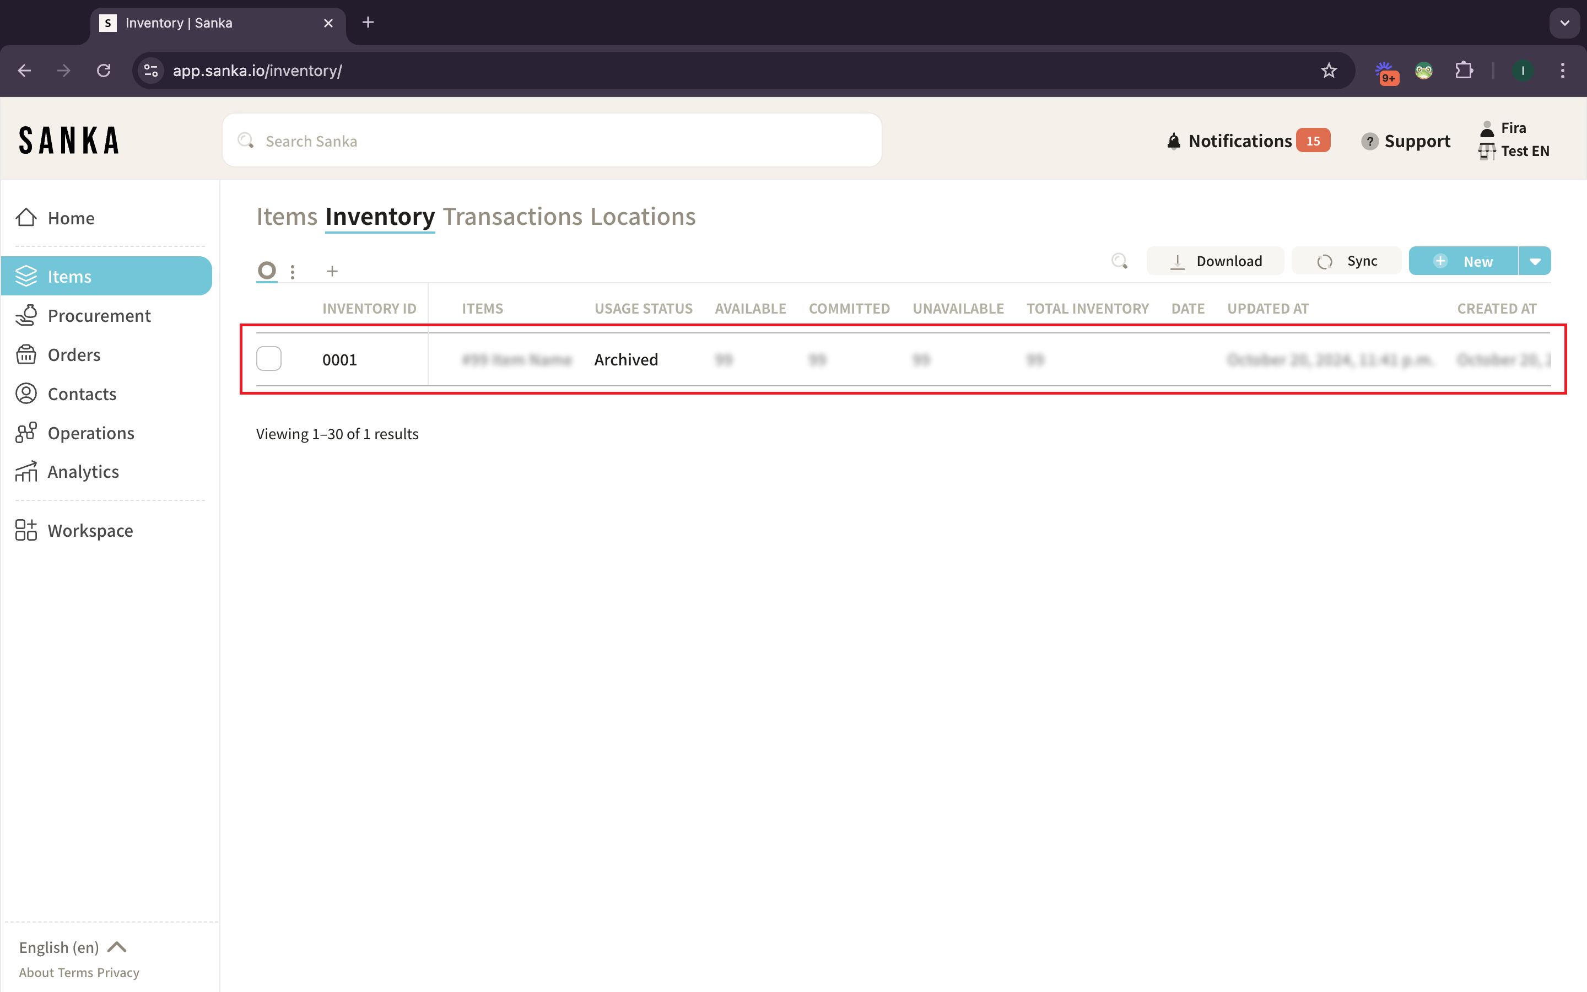This screenshot has width=1587, height=992.
Task: Open the Operations sidebar icon
Action: click(x=26, y=433)
